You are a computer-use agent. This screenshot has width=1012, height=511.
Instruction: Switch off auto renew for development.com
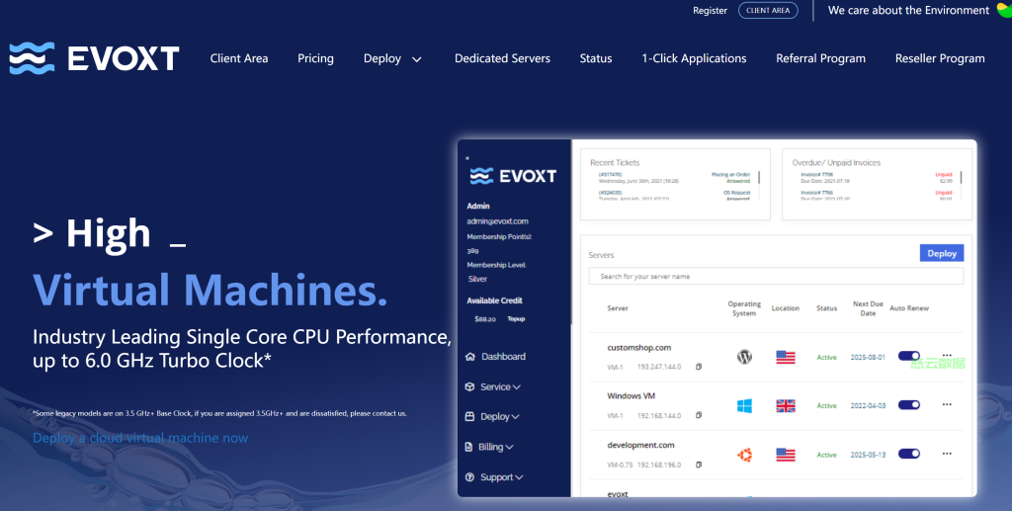pyautogui.click(x=909, y=454)
